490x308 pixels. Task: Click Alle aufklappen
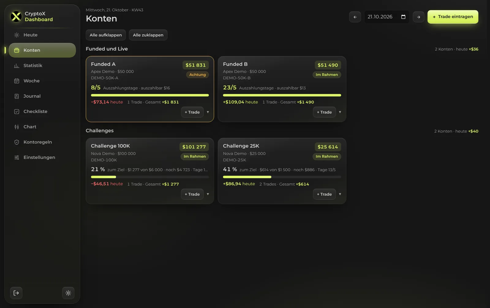[x=106, y=35]
